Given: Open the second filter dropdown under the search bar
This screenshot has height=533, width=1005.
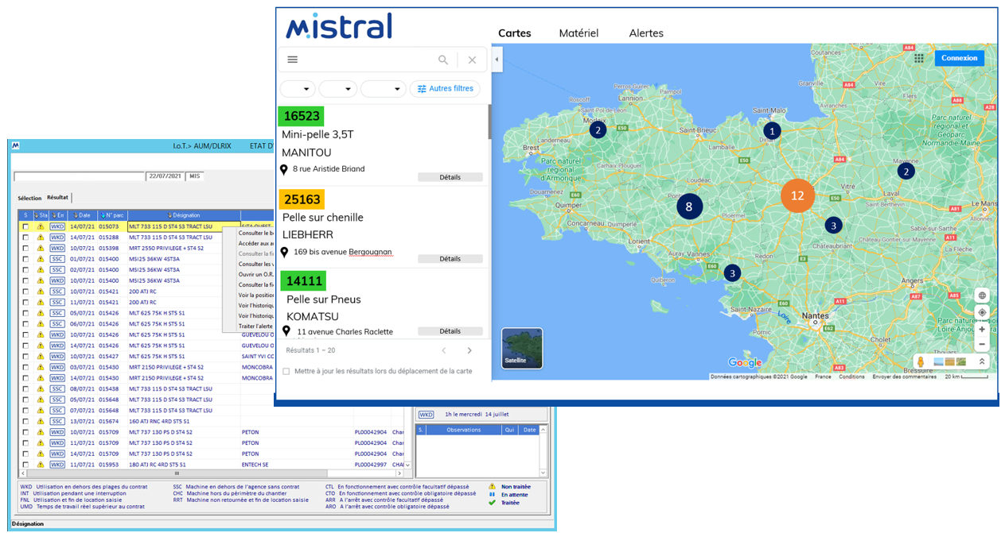Looking at the screenshot, I should 337,89.
